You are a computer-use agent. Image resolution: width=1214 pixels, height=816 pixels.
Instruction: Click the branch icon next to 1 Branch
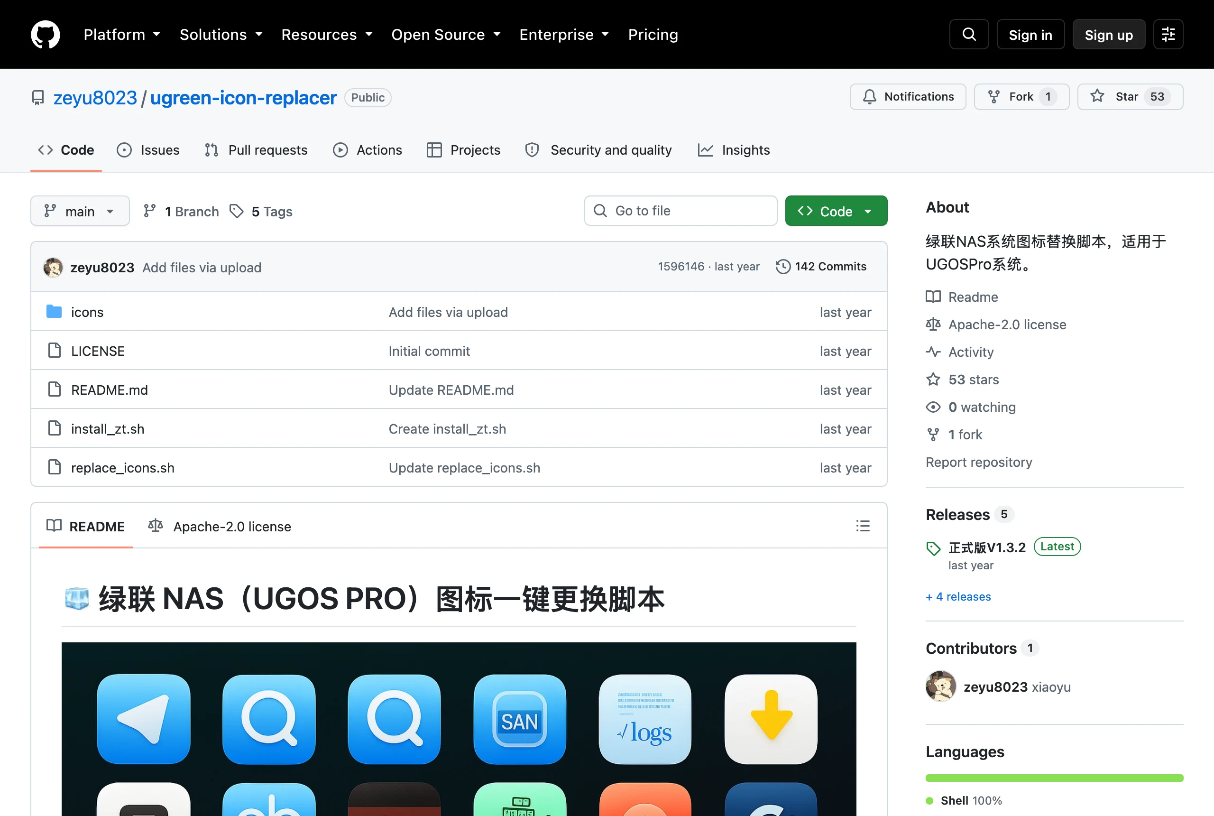pos(150,211)
